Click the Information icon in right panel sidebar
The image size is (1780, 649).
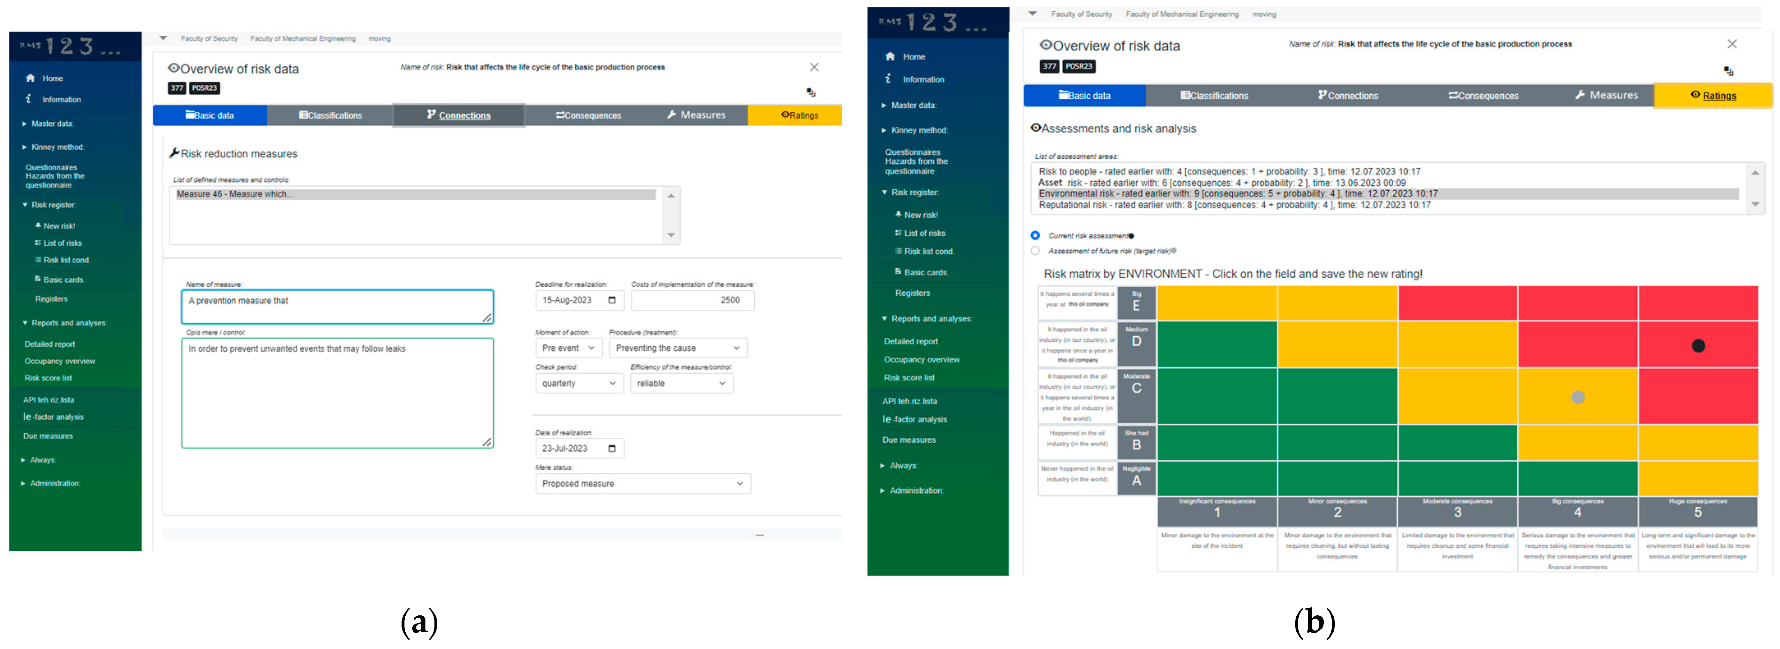[889, 79]
